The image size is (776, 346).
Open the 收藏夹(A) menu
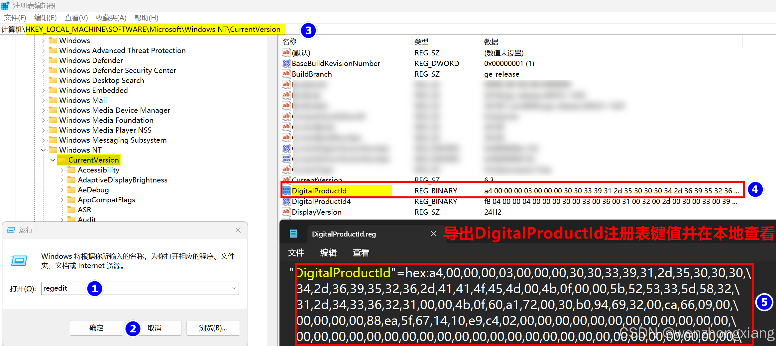click(x=111, y=18)
